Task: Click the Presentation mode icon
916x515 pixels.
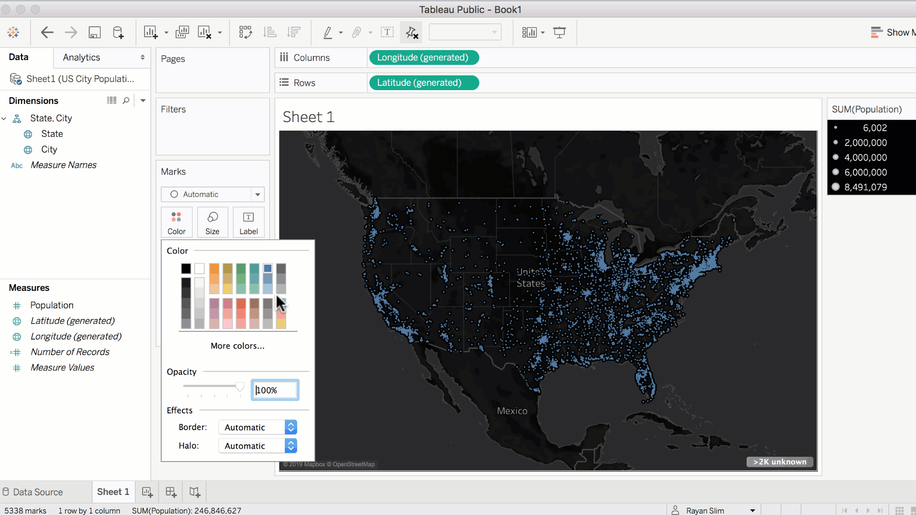Action: point(559,32)
